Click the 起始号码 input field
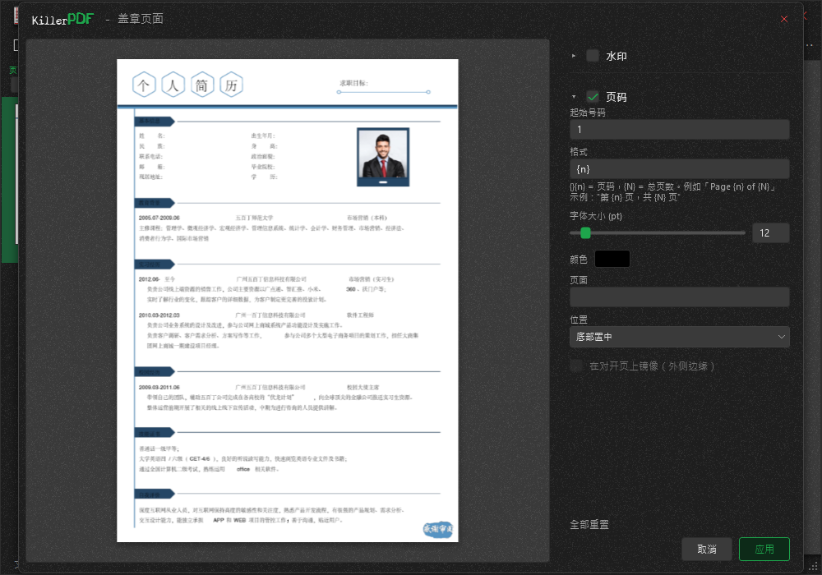The width and height of the screenshot is (822, 575). coord(680,129)
